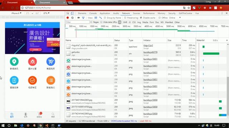Switch to large request rows view
Viewport: 229px width, 128px height.
96,18
